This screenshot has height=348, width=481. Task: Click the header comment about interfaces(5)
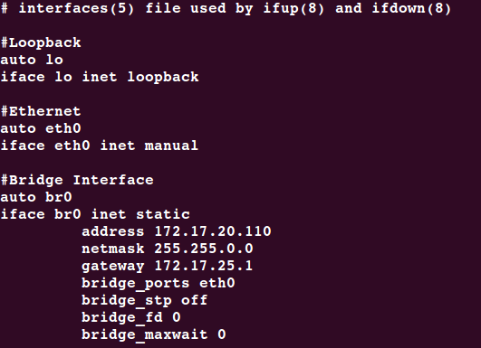[x=226, y=8]
